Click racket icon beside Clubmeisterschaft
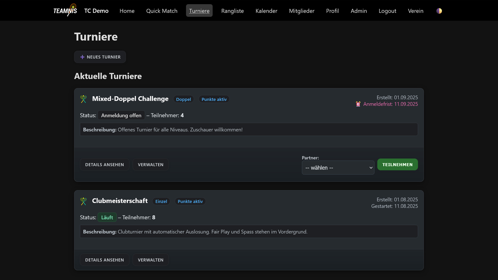 point(84,201)
